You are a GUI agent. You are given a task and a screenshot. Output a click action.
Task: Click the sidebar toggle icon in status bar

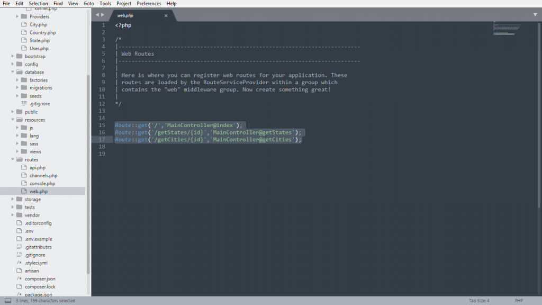tap(8, 301)
